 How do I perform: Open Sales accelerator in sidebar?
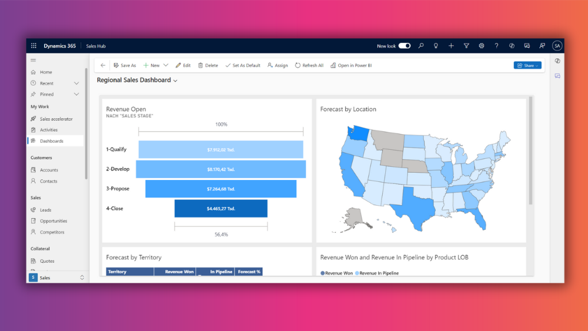coord(56,119)
